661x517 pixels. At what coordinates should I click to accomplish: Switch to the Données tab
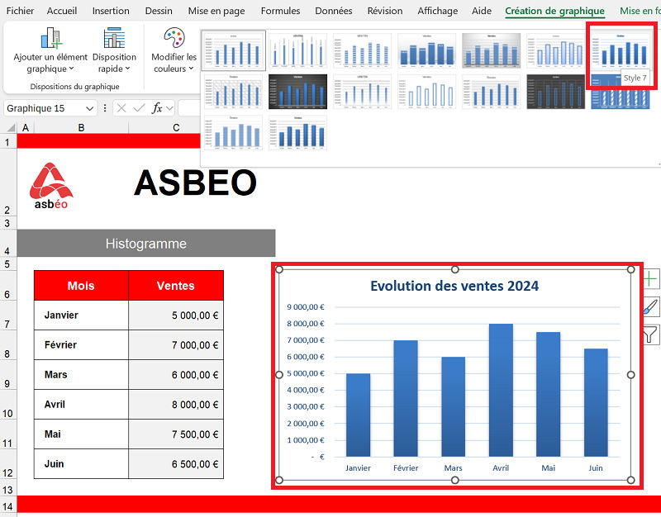pyautogui.click(x=334, y=11)
